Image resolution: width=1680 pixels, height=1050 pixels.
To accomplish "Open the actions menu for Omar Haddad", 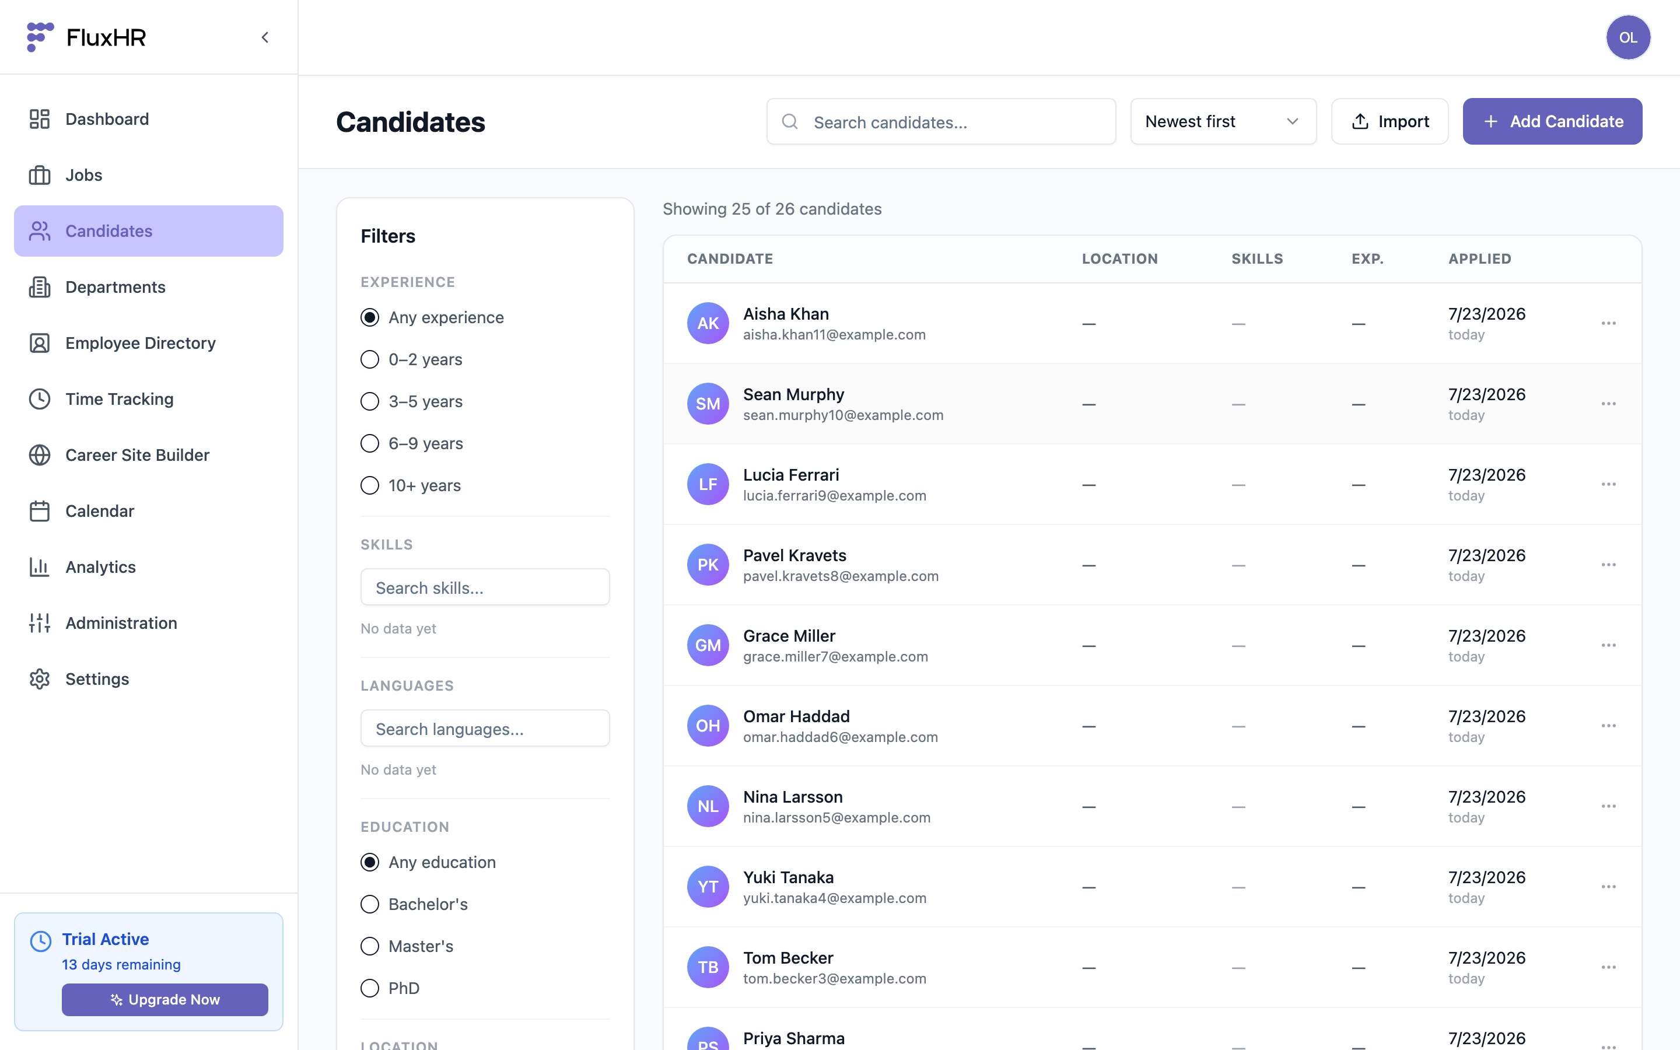I will 1608,726.
